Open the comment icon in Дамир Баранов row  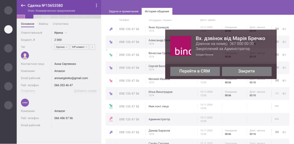click(x=277, y=132)
